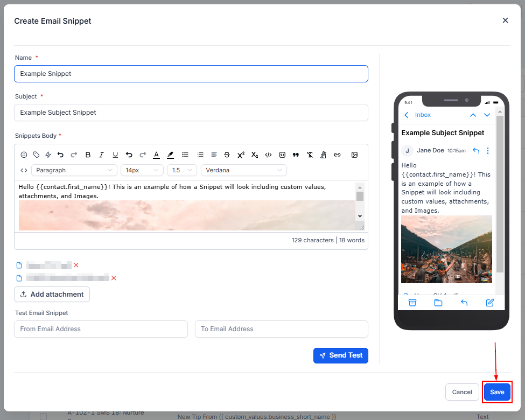
Task: Insert a blockquote
Action: click(x=296, y=155)
